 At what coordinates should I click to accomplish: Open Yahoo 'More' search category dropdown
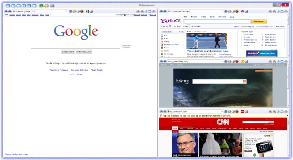click(232, 17)
